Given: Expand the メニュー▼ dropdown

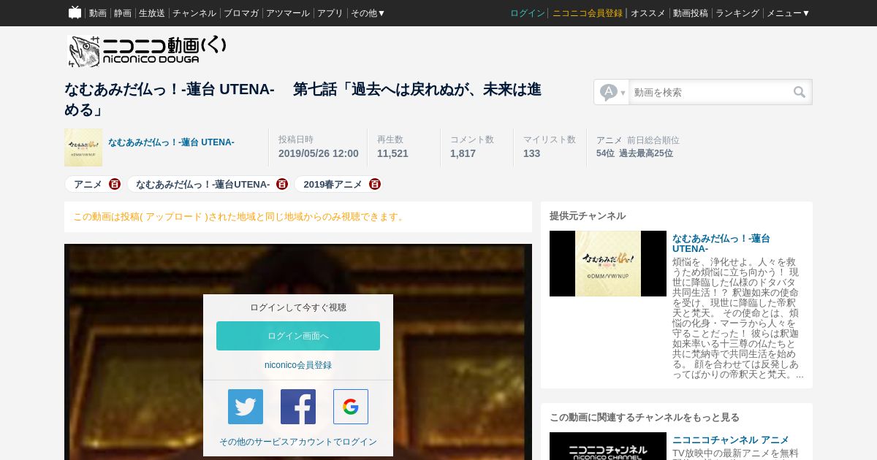Looking at the screenshot, I should click(789, 13).
